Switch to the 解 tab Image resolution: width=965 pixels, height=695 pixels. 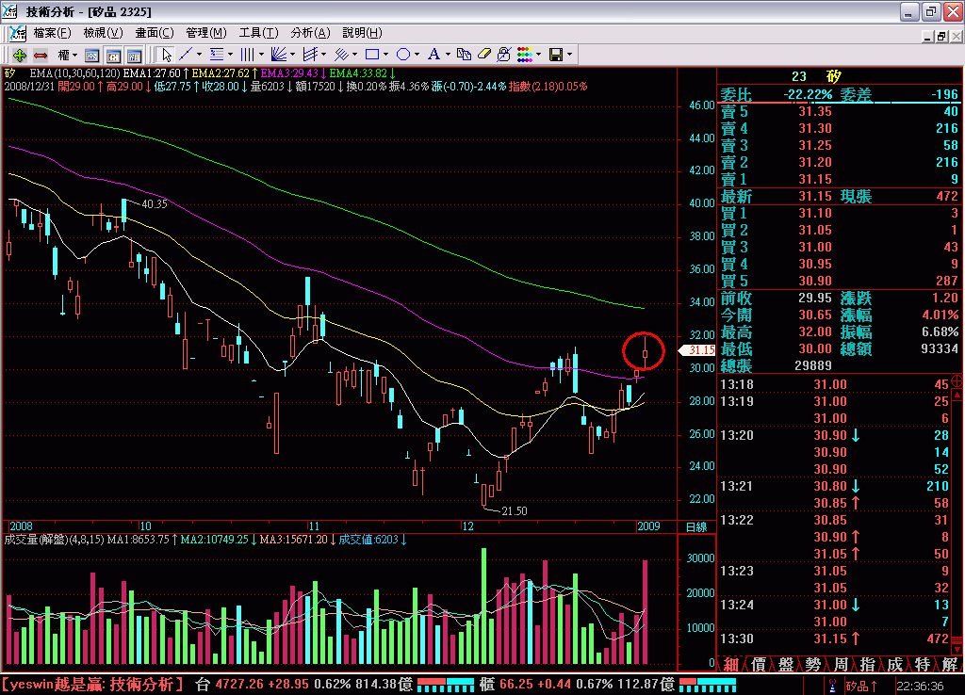coord(950,664)
